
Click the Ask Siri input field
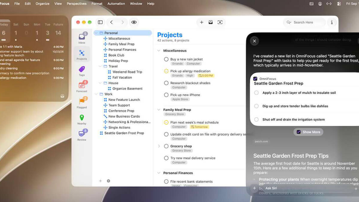(x=308, y=188)
